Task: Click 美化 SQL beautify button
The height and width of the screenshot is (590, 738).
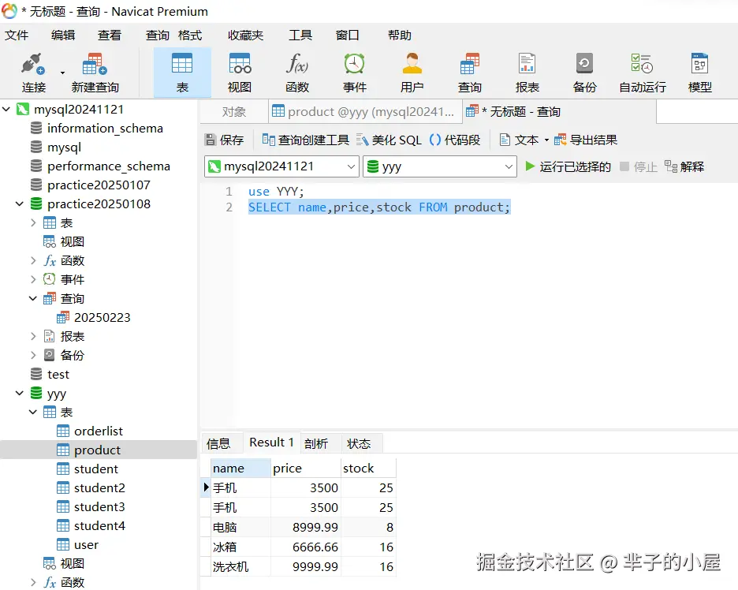Action: (389, 140)
